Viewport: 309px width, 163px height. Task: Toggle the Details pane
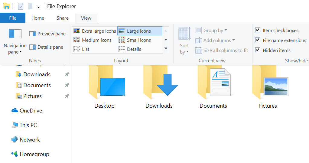pyautogui.click(x=46, y=47)
